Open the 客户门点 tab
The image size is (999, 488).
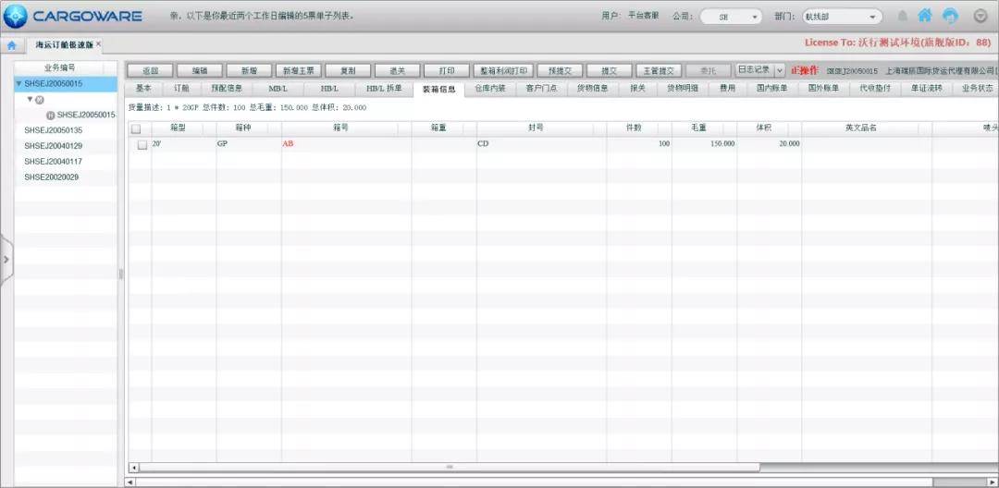pos(541,89)
